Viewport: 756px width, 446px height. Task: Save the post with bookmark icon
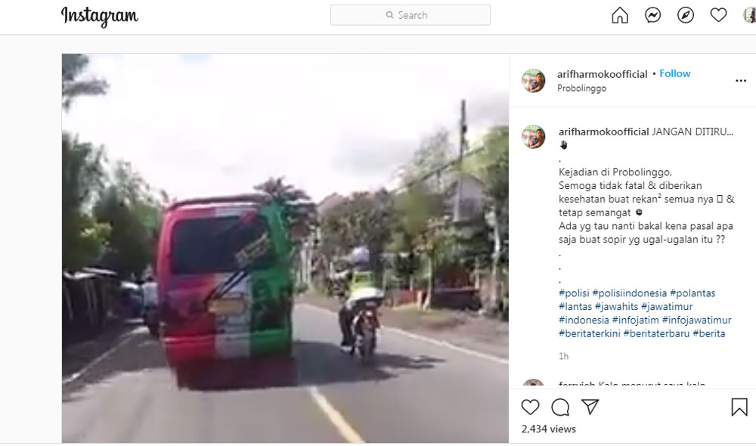pos(739,407)
